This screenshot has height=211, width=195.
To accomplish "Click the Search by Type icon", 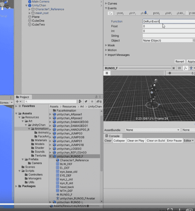I will [x=80, y=101].
